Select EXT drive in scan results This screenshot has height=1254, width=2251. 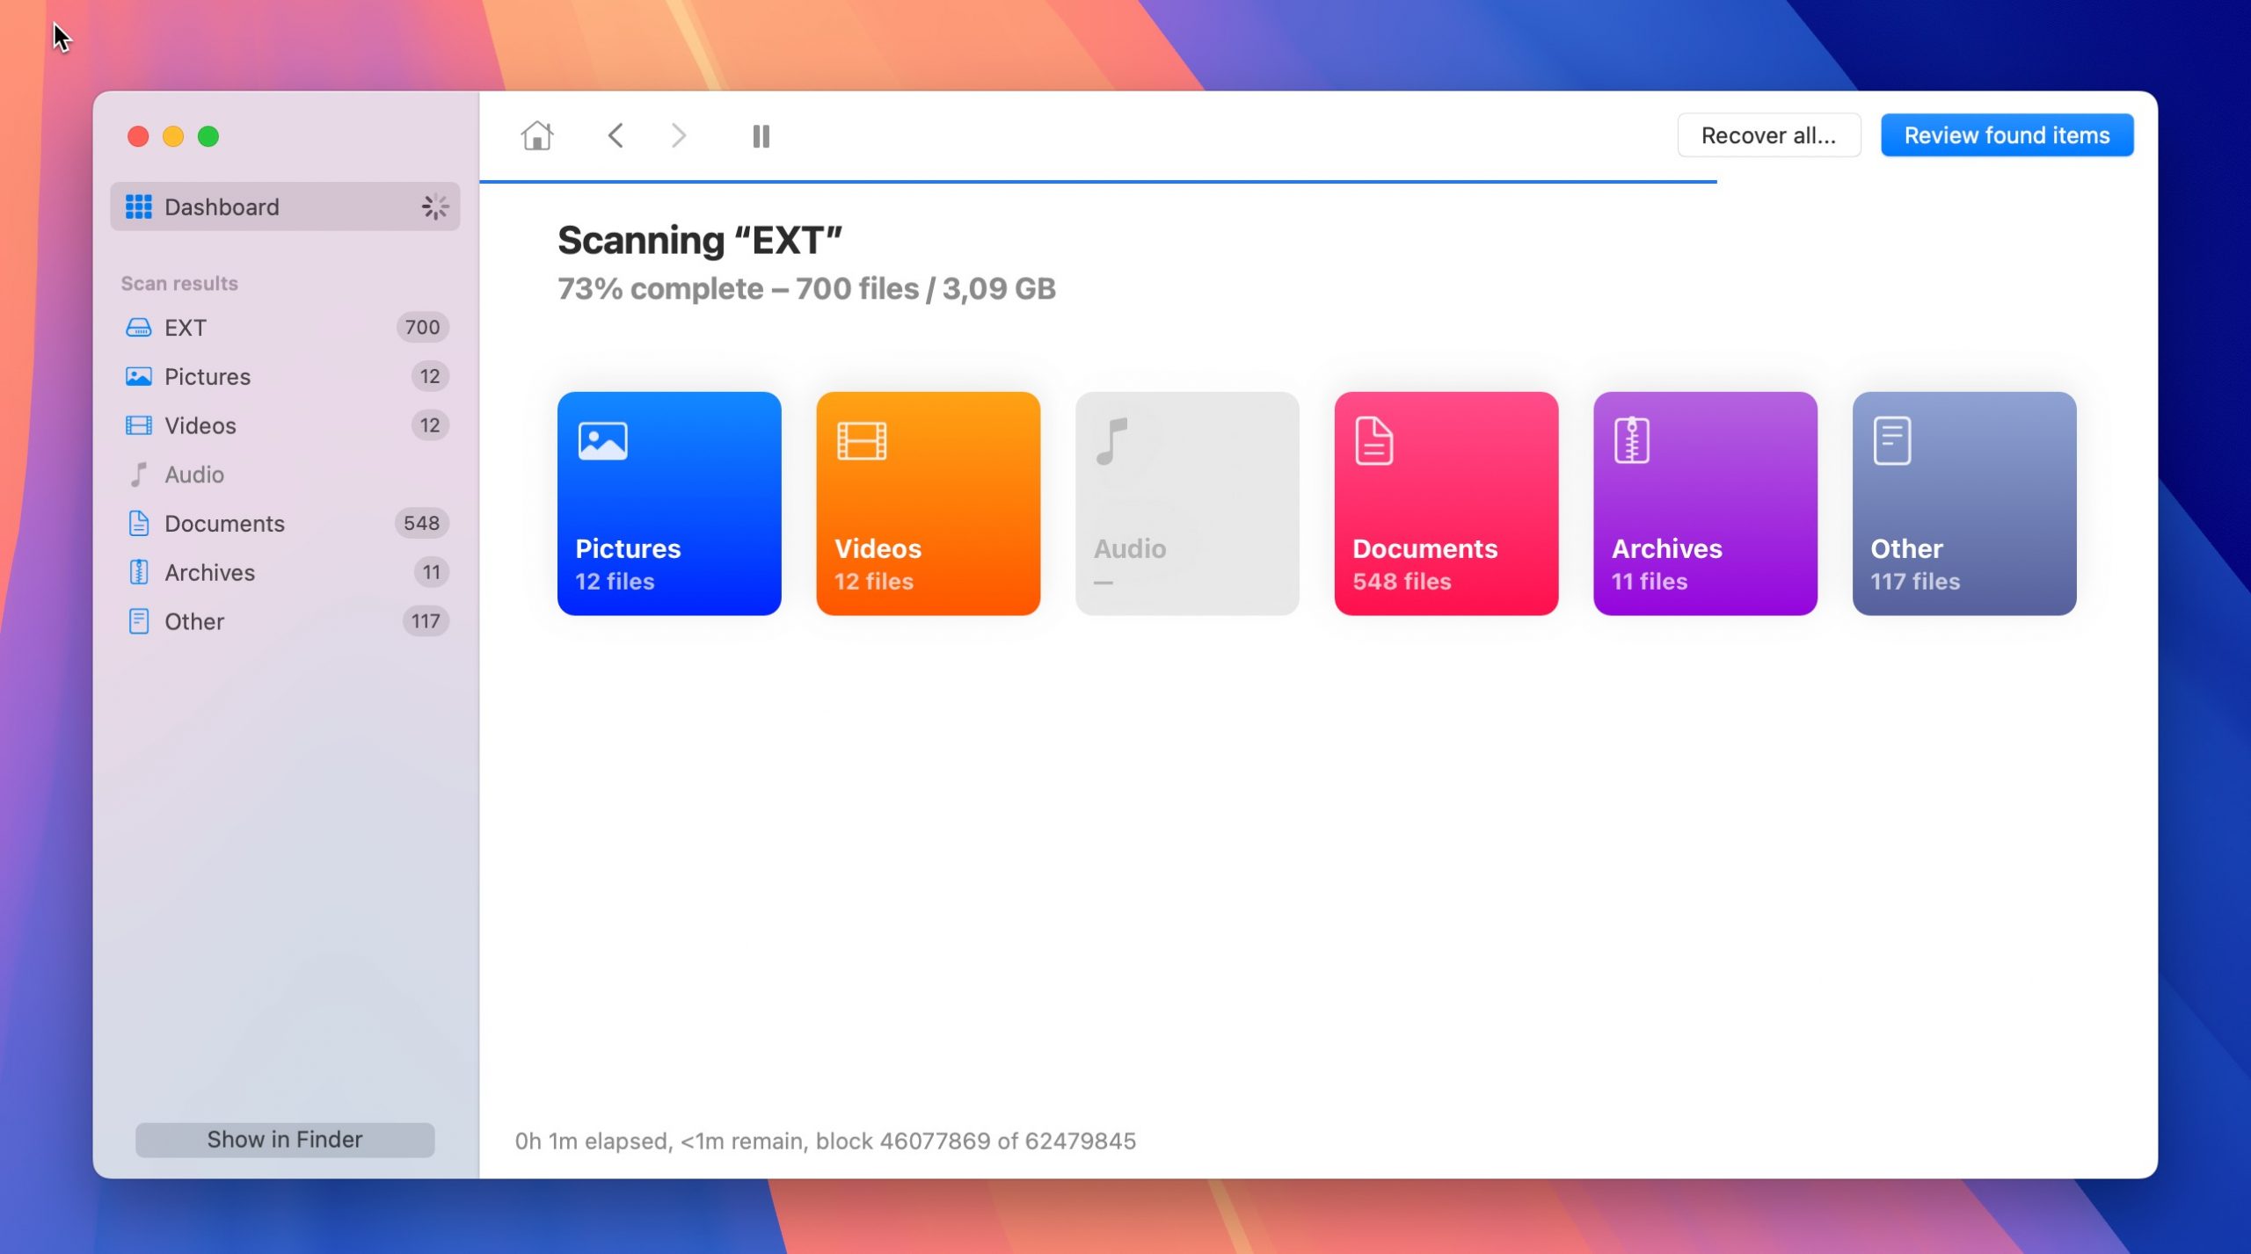tap(285, 327)
